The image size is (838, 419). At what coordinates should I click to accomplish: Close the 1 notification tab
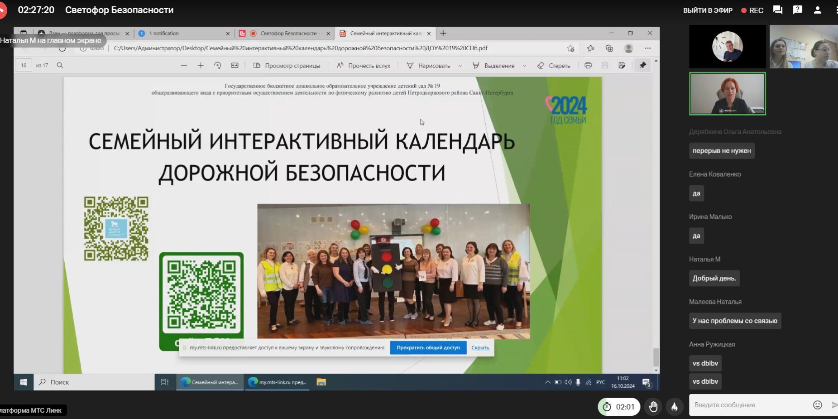[x=228, y=34]
